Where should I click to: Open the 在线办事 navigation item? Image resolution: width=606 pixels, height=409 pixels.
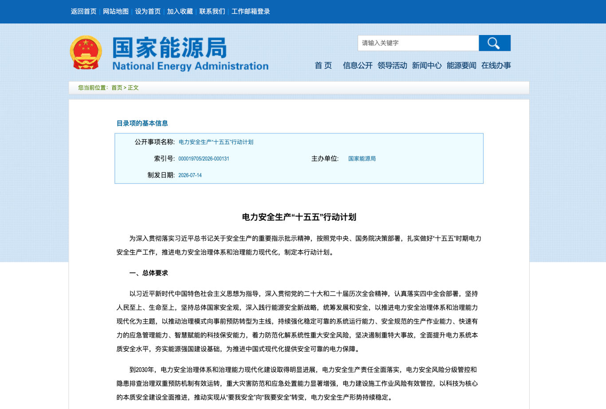(x=496, y=66)
